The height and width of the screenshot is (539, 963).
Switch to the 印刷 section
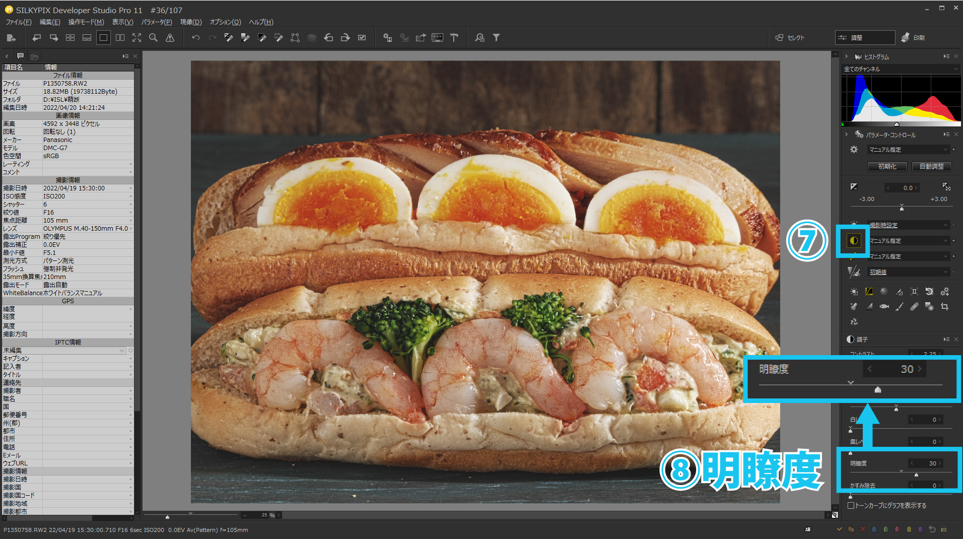coord(913,38)
